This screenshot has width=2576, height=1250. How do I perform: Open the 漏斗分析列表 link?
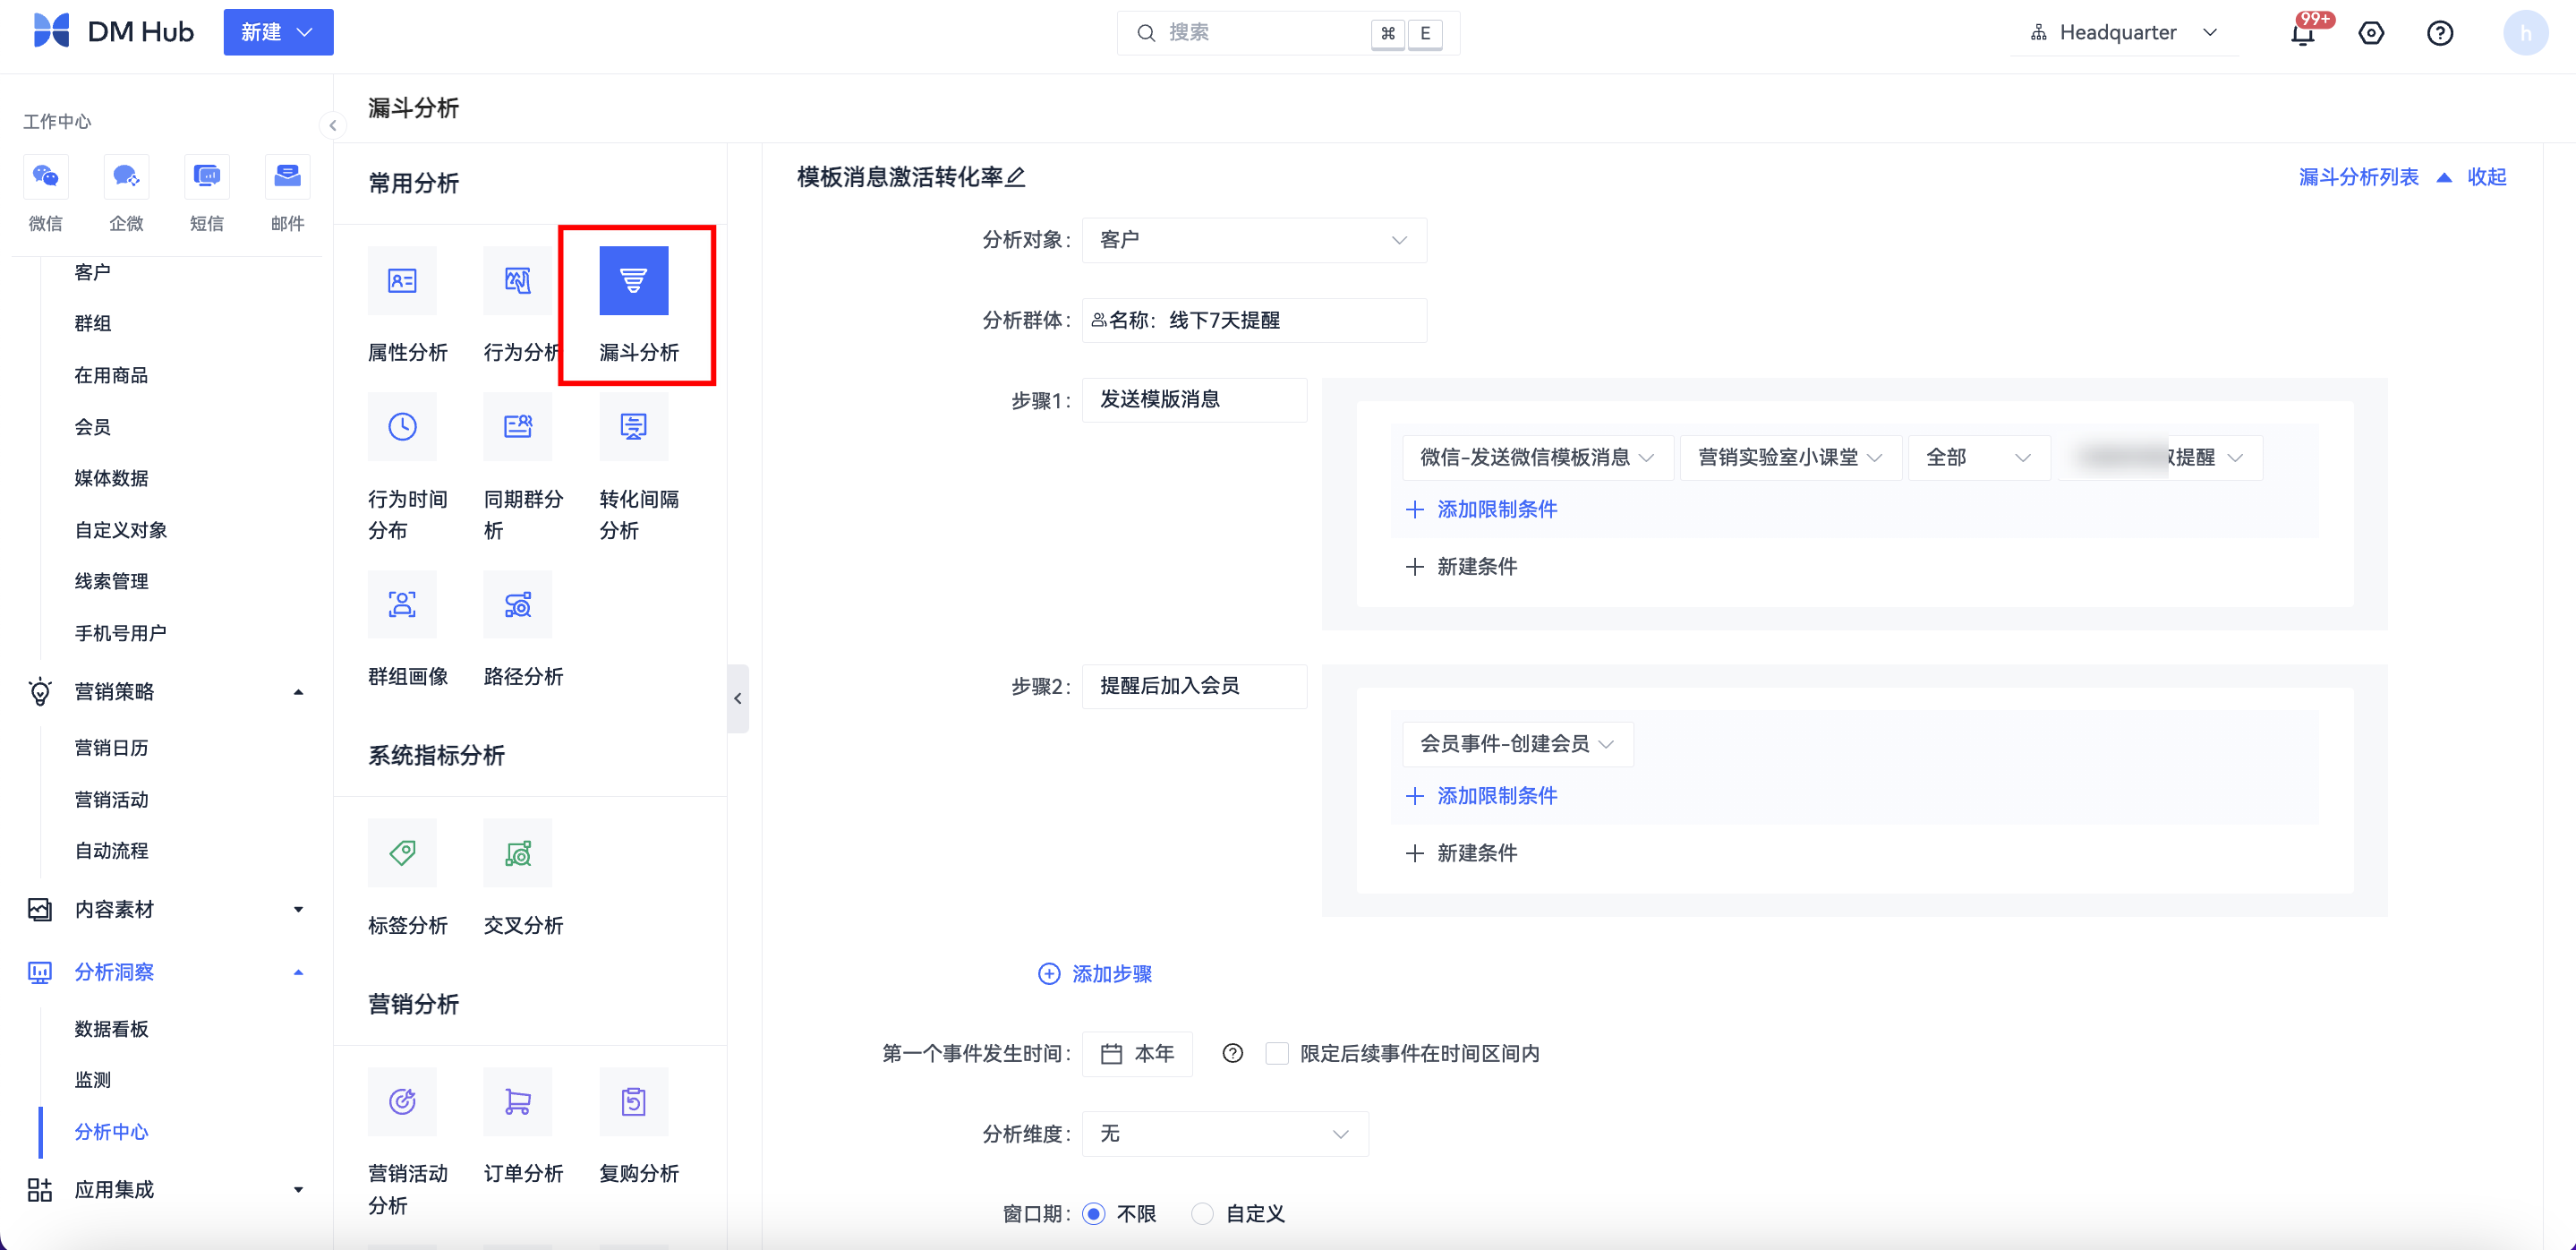click(2358, 177)
